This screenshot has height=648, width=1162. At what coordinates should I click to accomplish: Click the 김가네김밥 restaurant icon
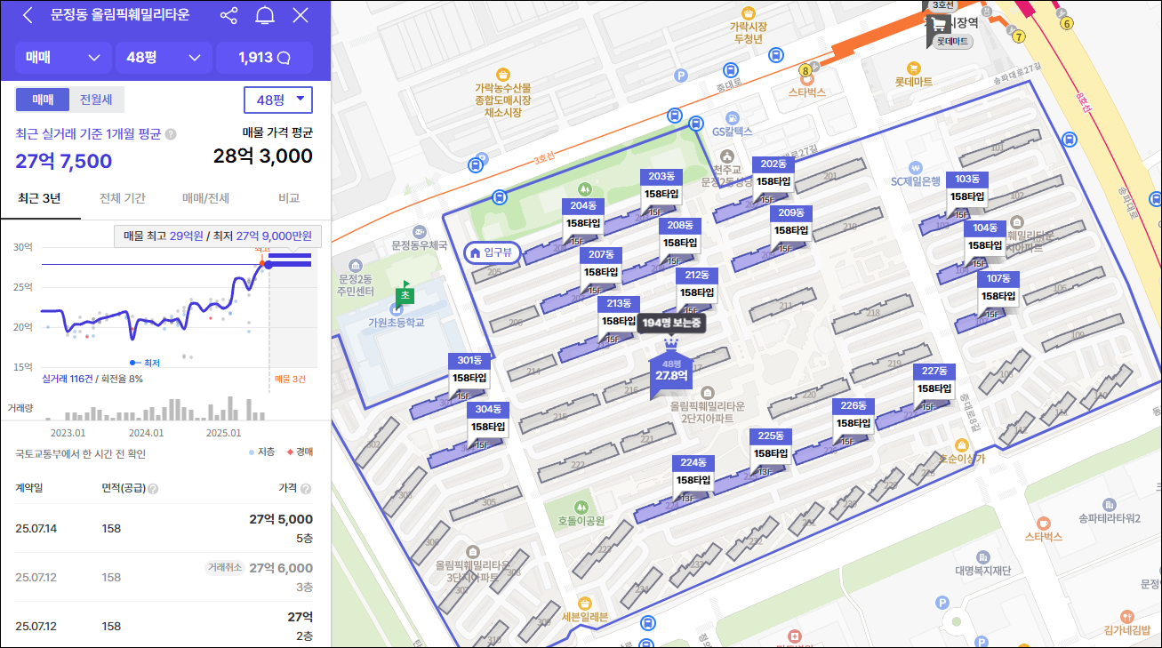pyautogui.click(x=1127, y=616)
